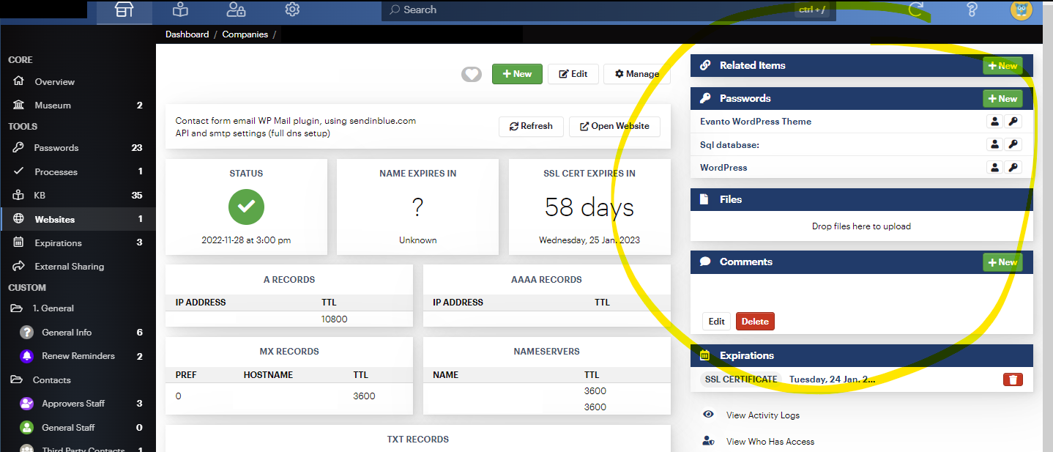Screen dimensions: 1053x452
Task: Open the storefront home icon in top bar
Action: point(124,10)
